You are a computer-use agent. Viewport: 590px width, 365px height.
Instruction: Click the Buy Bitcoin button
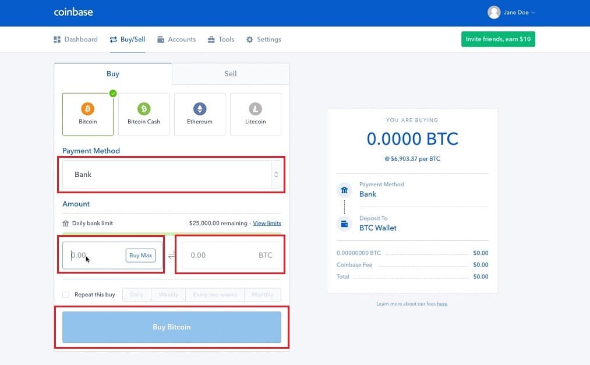[x=172, y=327]
